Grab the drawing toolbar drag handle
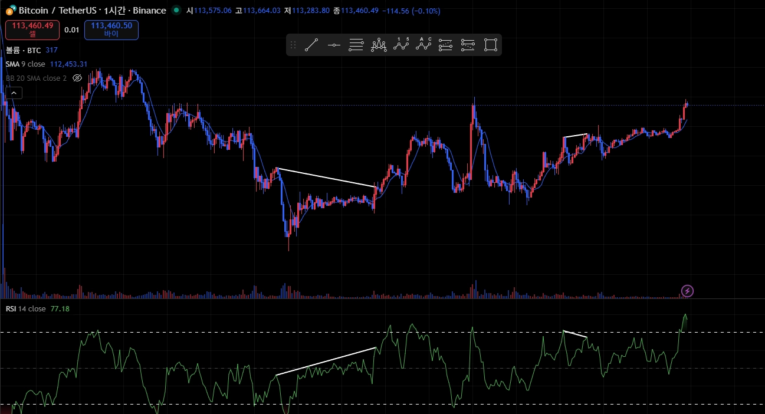765x414 pixels. coord(293,45)
